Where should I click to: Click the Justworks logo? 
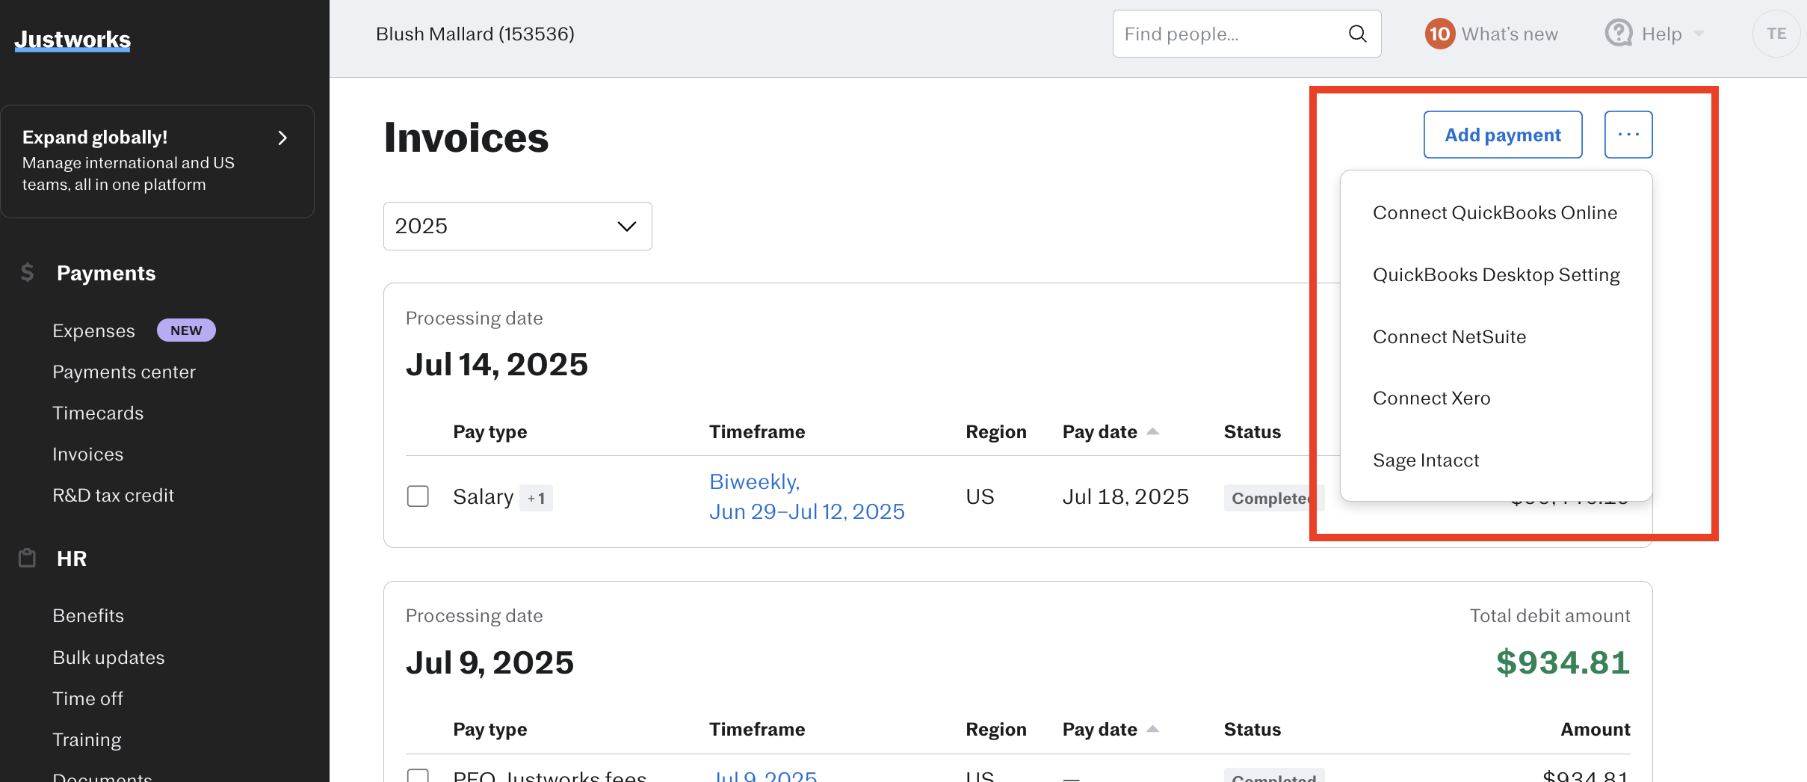click(72, 39)
